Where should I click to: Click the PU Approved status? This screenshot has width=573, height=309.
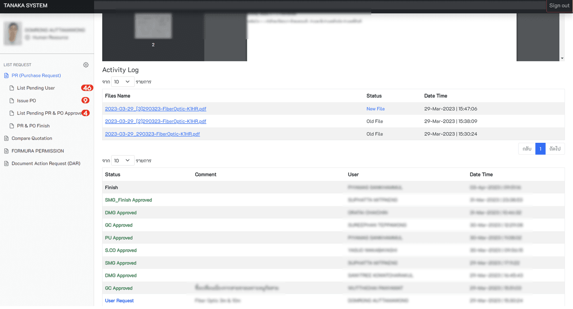(x=119, y=238)
